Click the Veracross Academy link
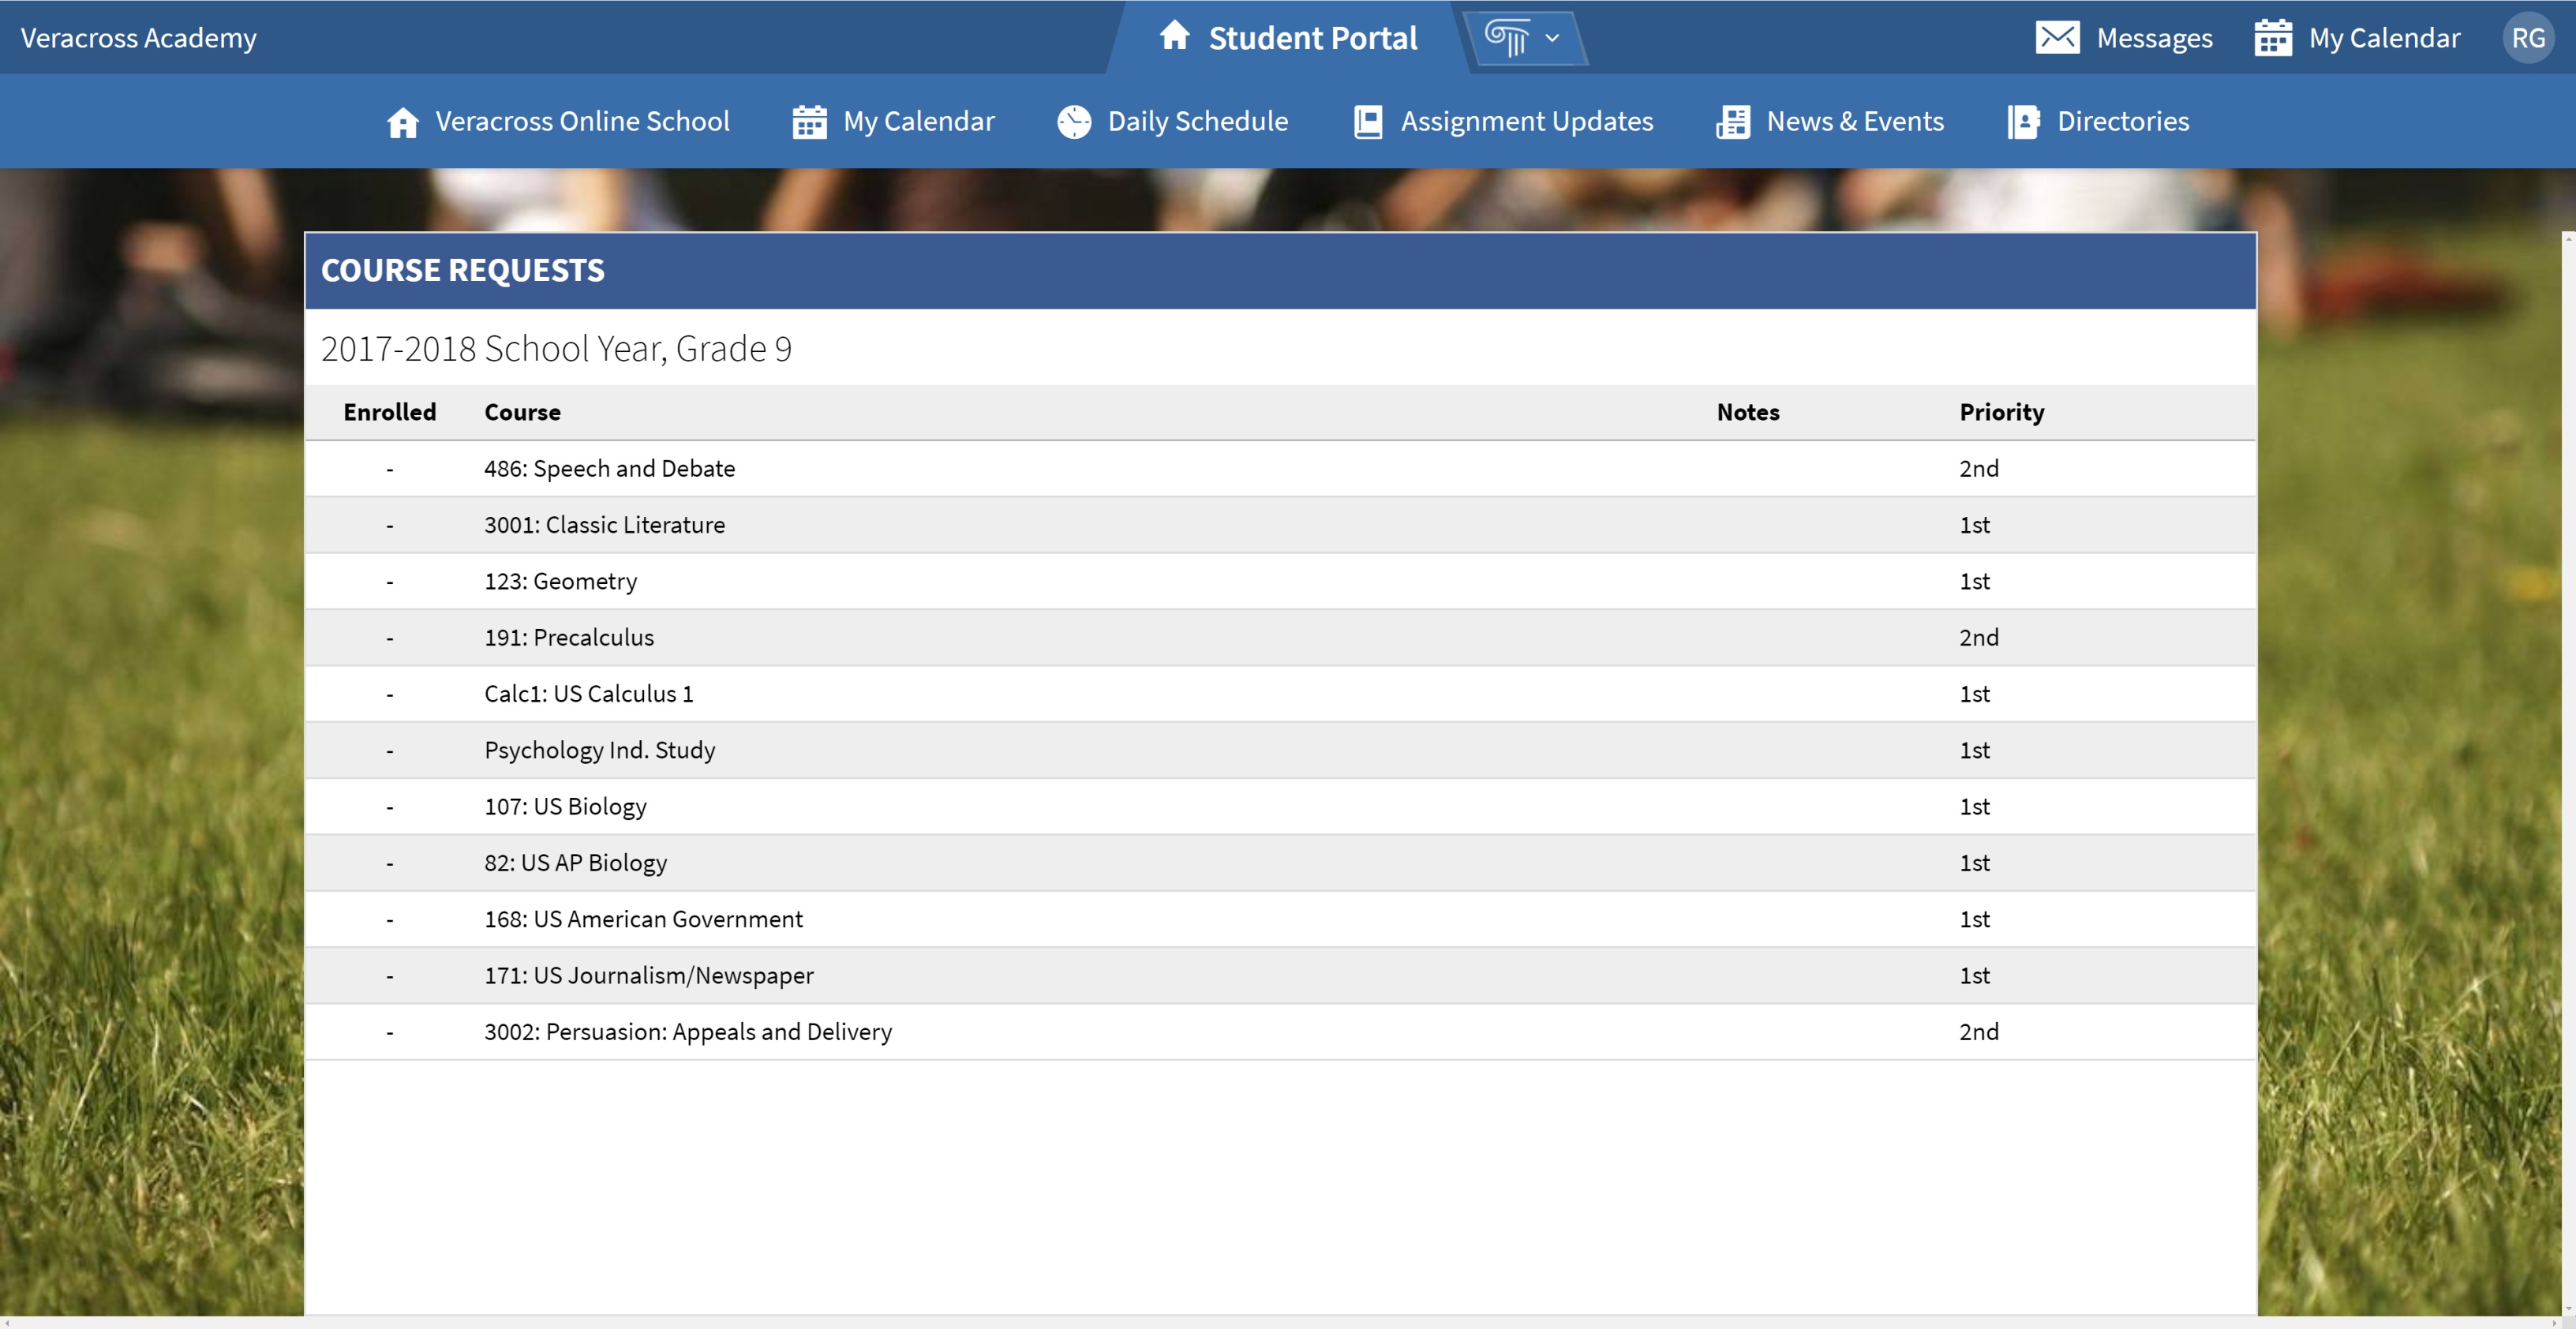This screenshot has height=1329, width=2576. (x=139, y=37)
